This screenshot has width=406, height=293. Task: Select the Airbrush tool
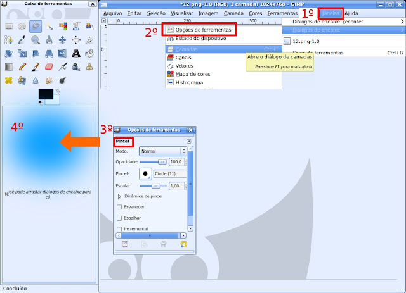pos(62,67)
